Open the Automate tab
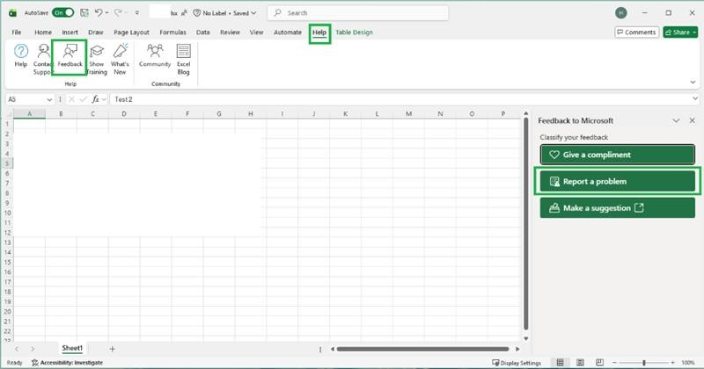 pyautogui.click(x=288, y=33)
